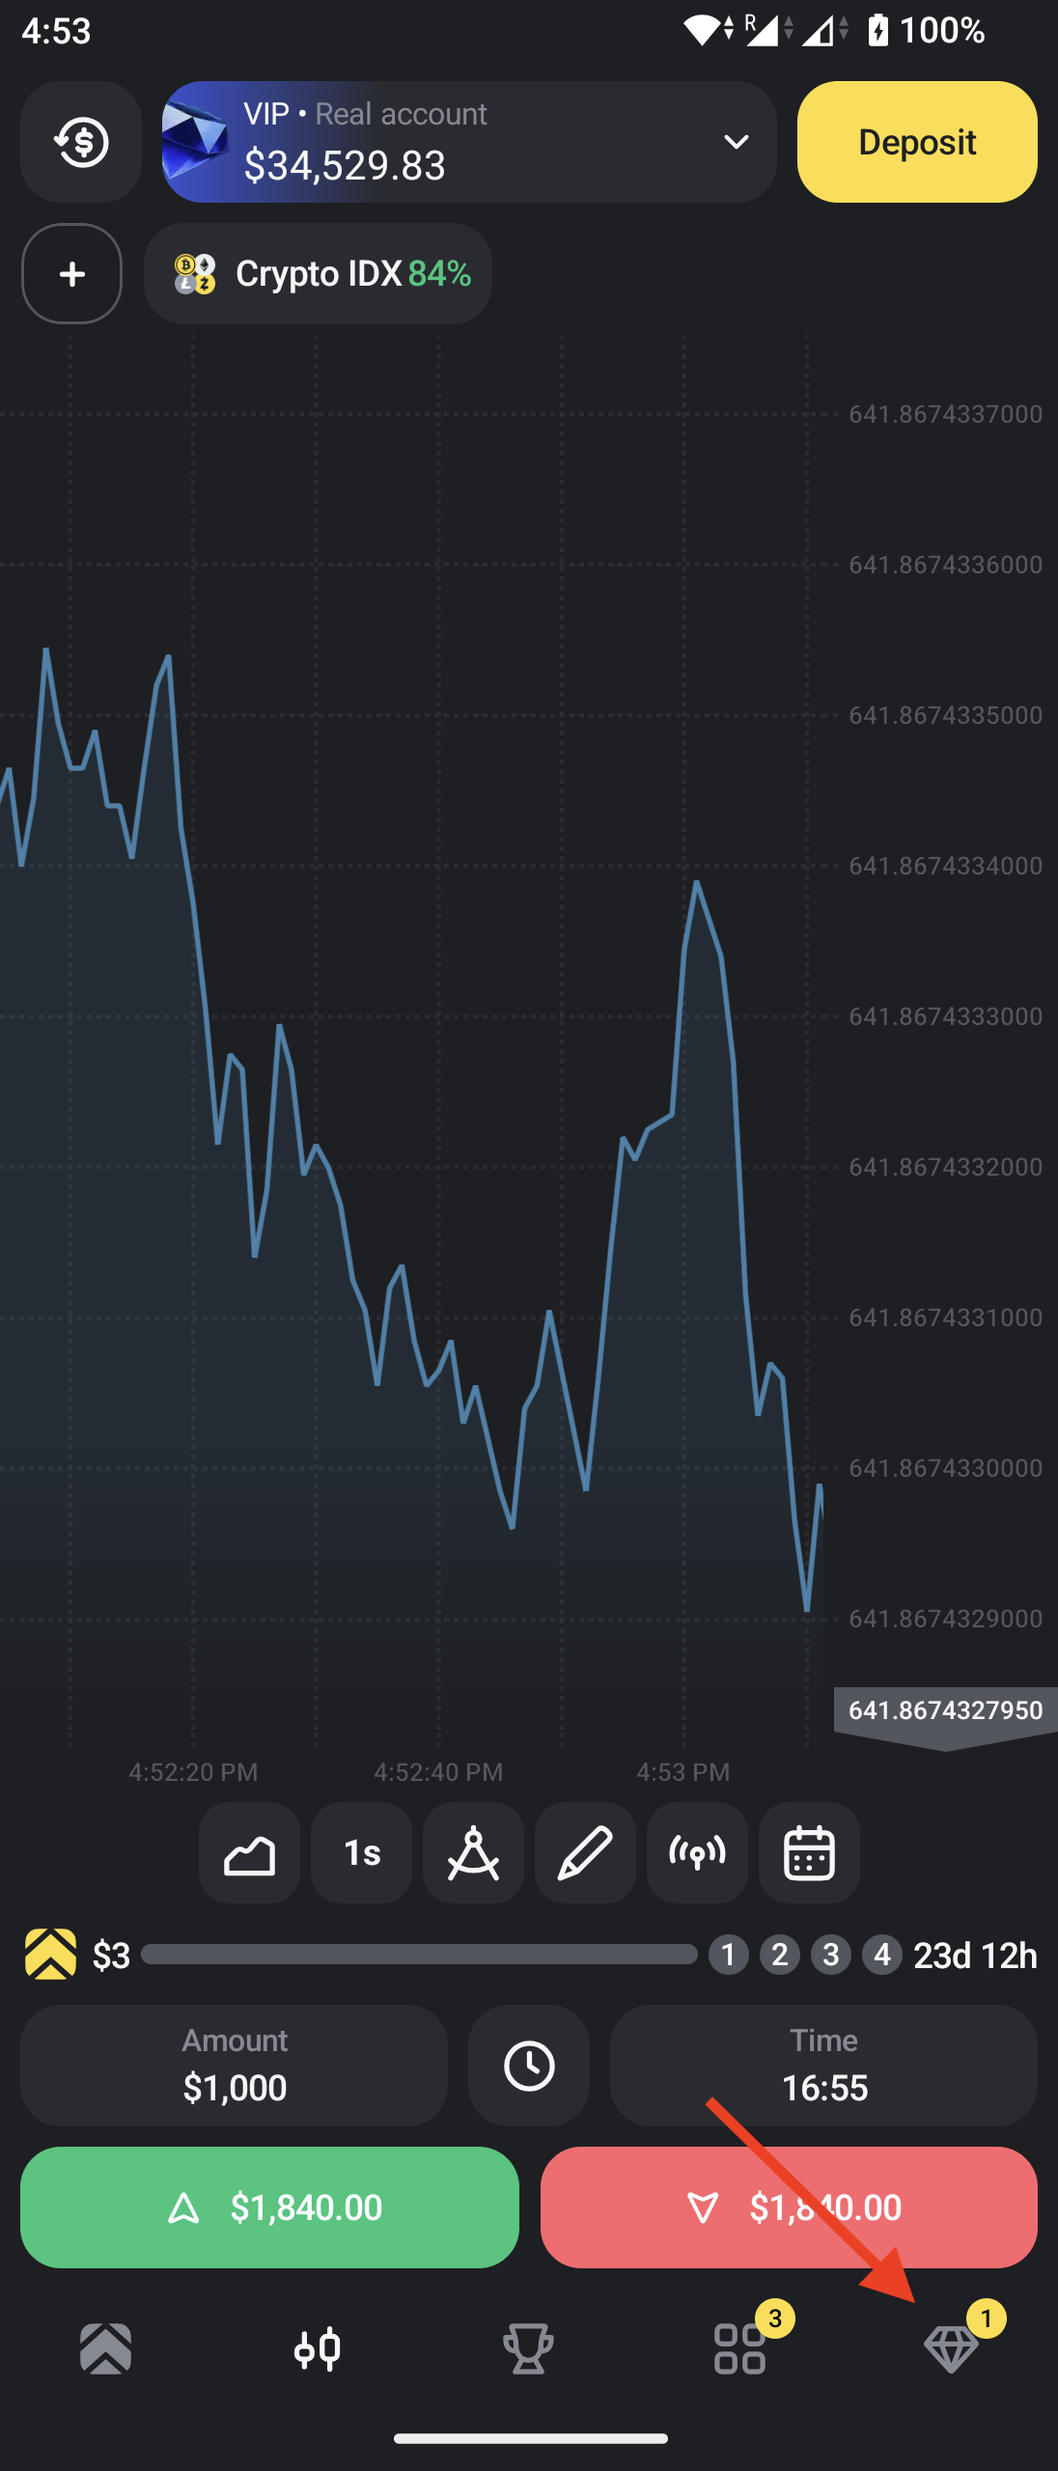
Task: Tap the Crypto IDX coins icon
Action: pyautogui.click(x=194, y=274)
